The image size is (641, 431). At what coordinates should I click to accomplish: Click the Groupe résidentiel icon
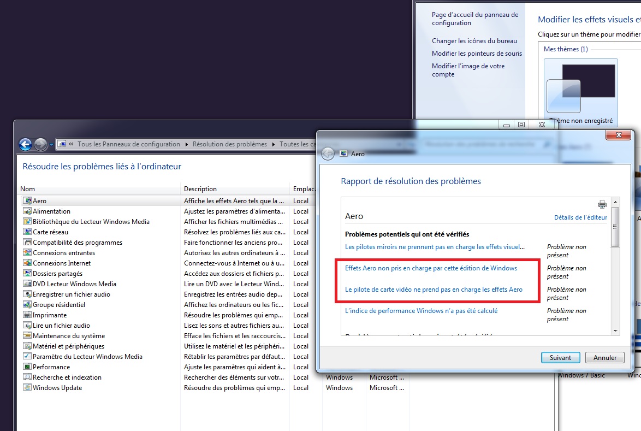point(27,305)
